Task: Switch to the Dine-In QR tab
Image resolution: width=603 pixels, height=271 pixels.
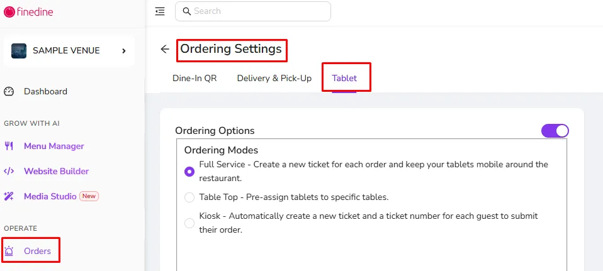Action: tap(194, 78)
